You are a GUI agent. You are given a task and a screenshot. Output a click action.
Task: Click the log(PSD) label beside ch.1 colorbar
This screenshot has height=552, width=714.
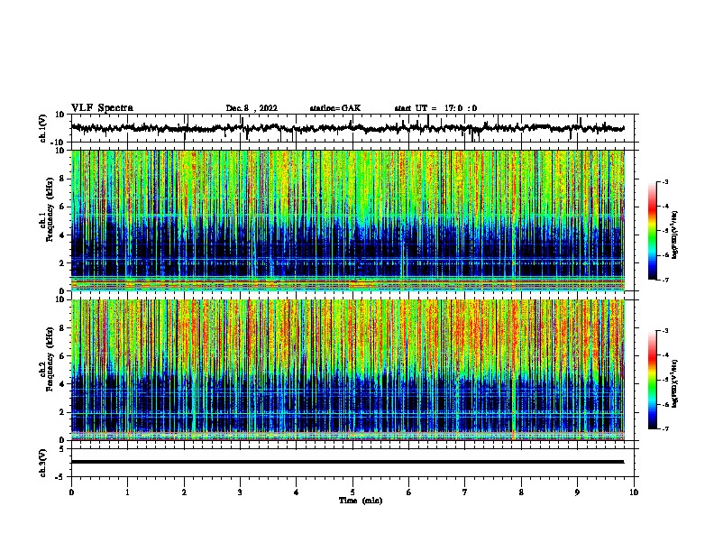(675, 235)
